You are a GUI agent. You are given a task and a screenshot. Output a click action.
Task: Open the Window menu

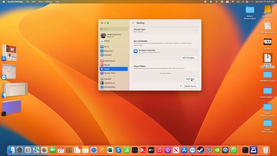49,2
